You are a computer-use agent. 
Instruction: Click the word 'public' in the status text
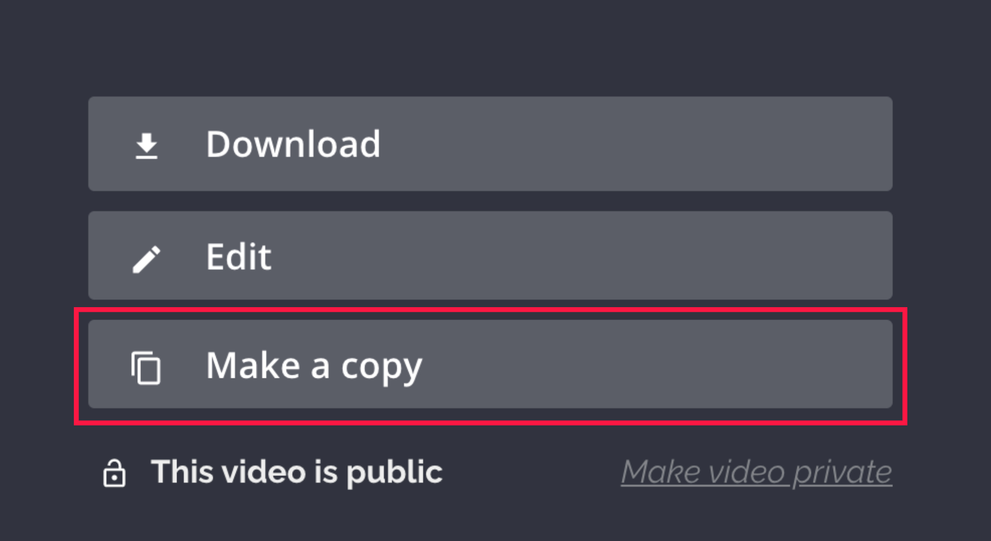[x=394, y=473]
